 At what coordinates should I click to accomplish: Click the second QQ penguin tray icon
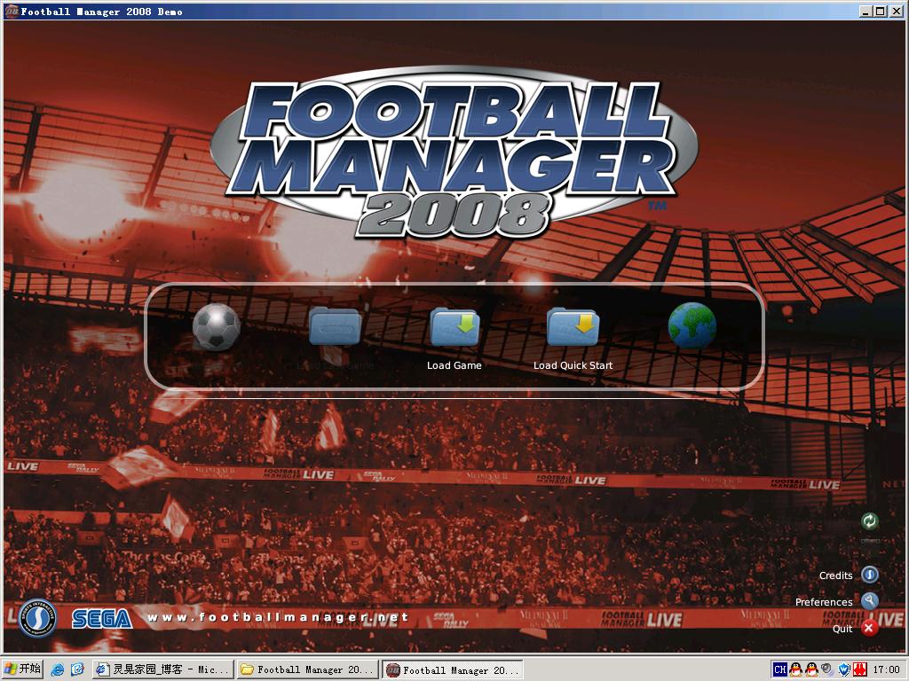(x=811, y=669)
